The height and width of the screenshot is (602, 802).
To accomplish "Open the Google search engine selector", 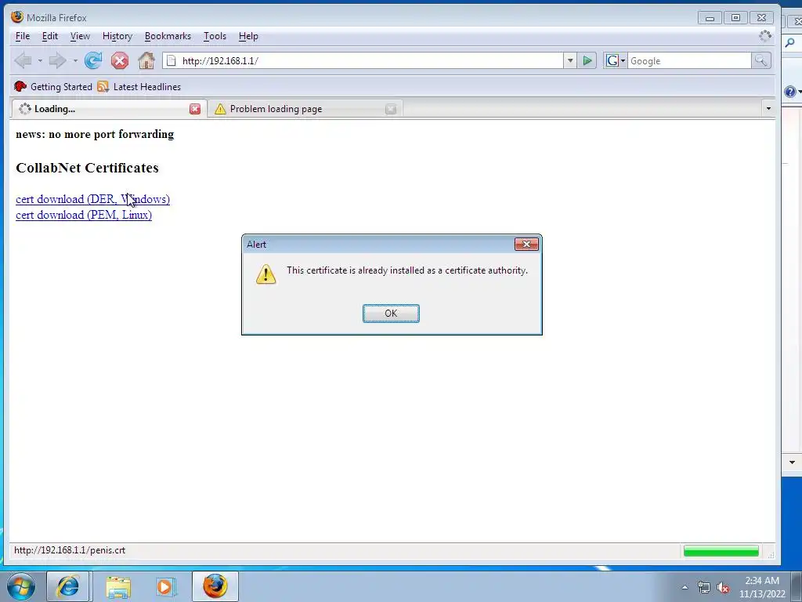I will (616, 61).
